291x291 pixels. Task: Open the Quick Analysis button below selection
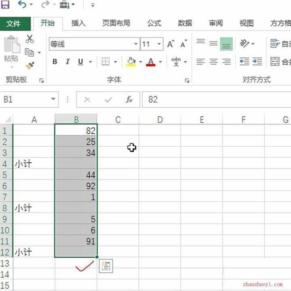[106, 266]
